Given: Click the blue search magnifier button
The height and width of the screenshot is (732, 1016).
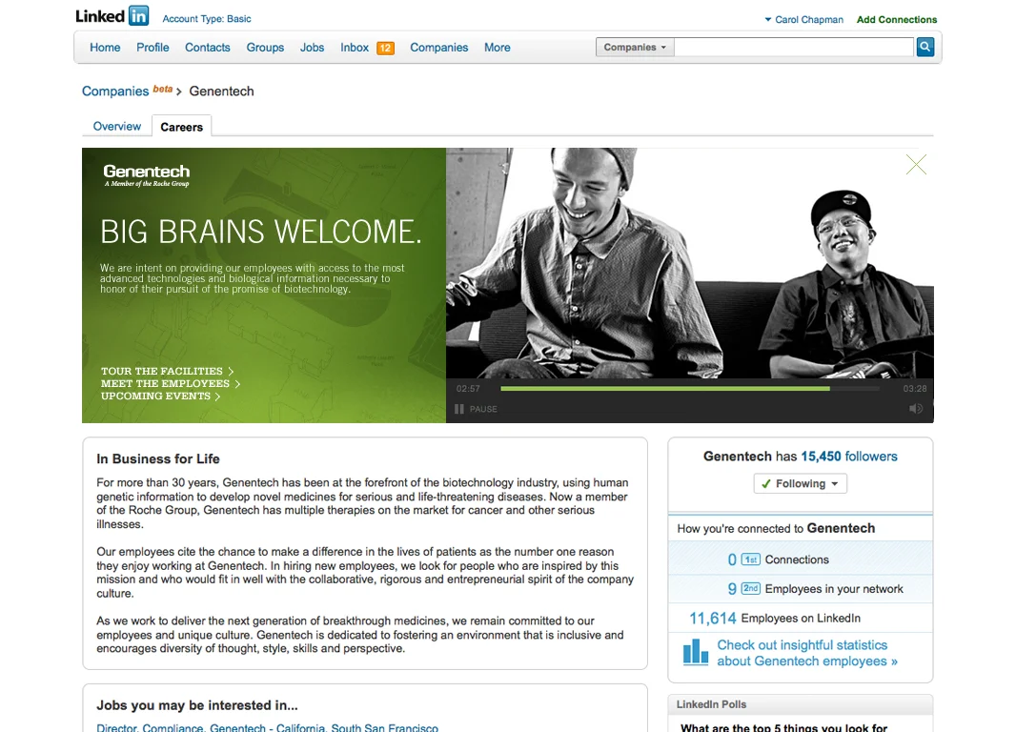Looking at the screenshot, I should click(x=925, y=47).
